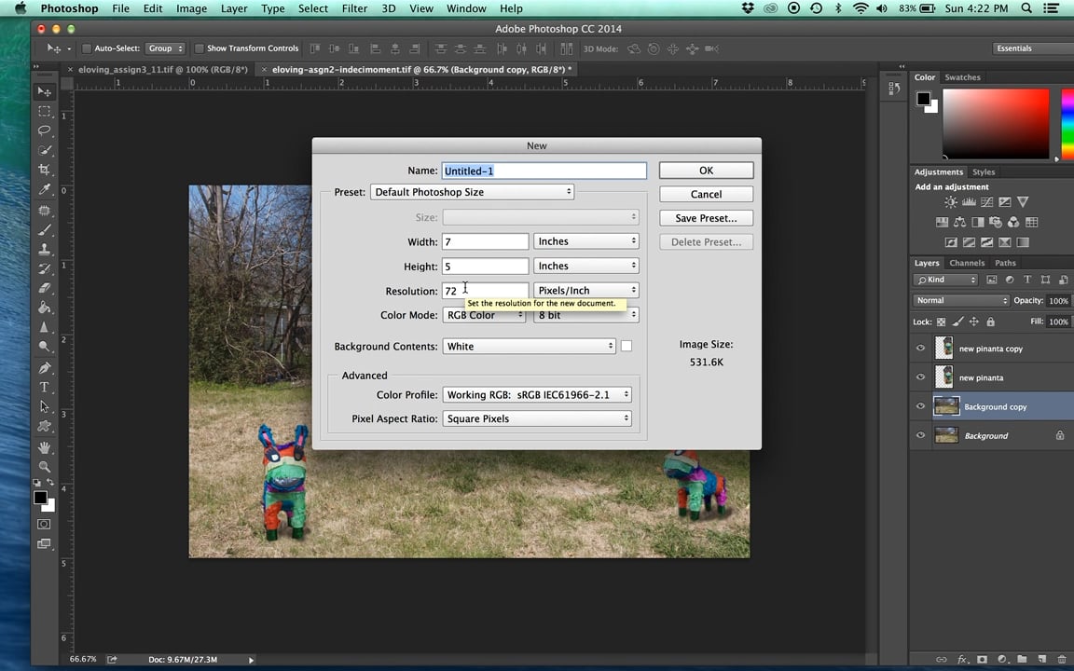Click the Name input field
1074x671 pixels.
(x=544, y=171)
